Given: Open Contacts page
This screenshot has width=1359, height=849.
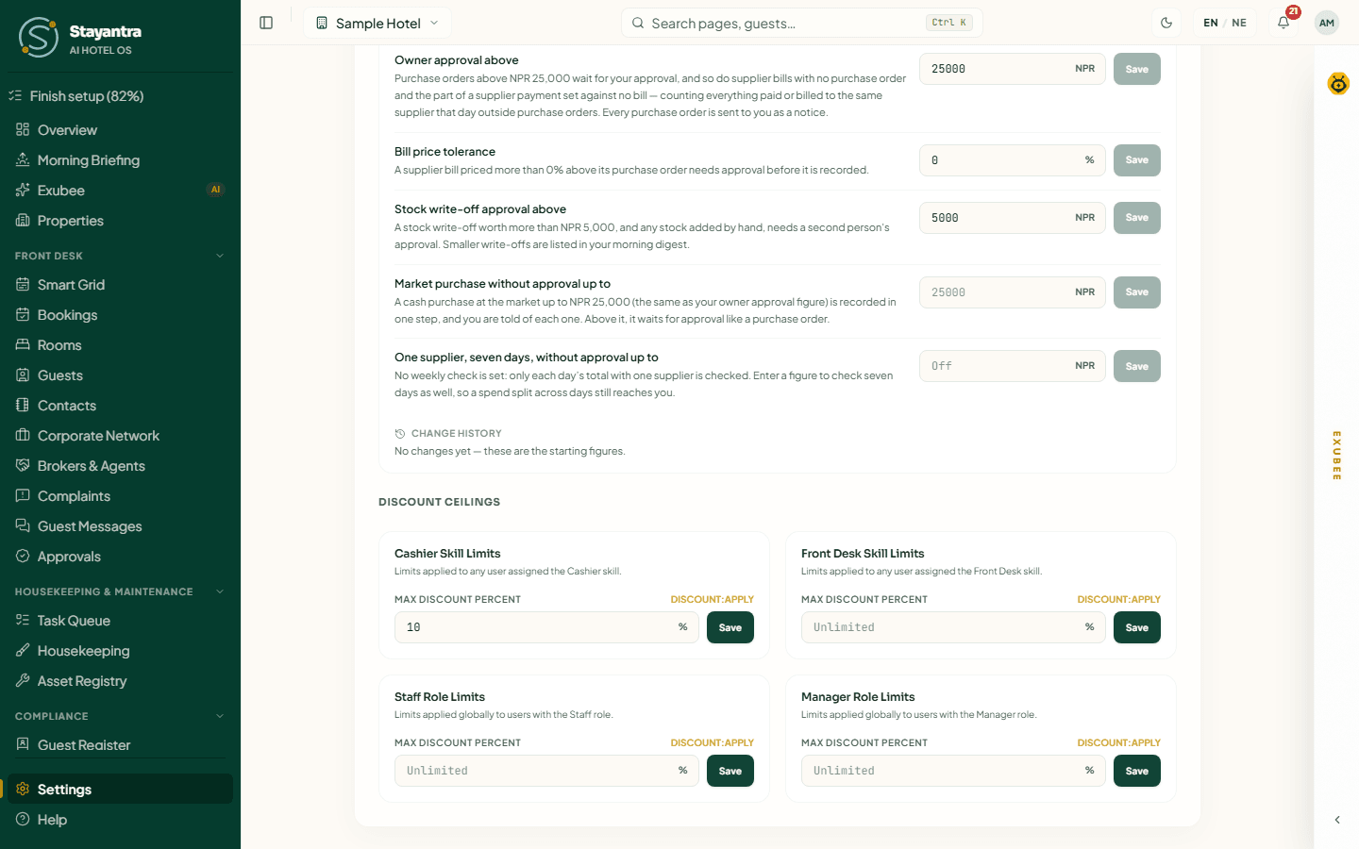Looking at the screenshot, I should 120,406.
